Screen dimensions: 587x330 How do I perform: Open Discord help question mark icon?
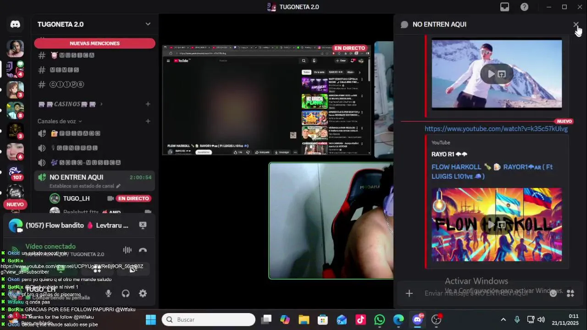tap(525, 7)
